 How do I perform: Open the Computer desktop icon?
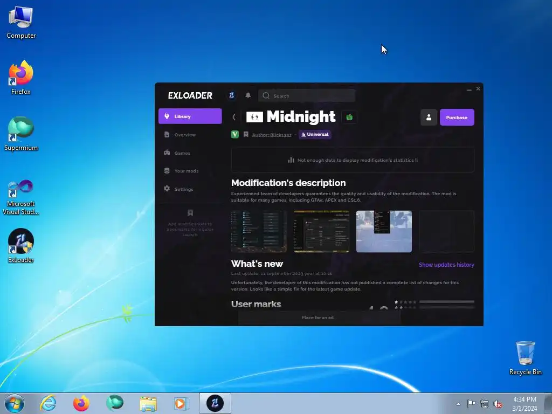(x=21, y=23)
